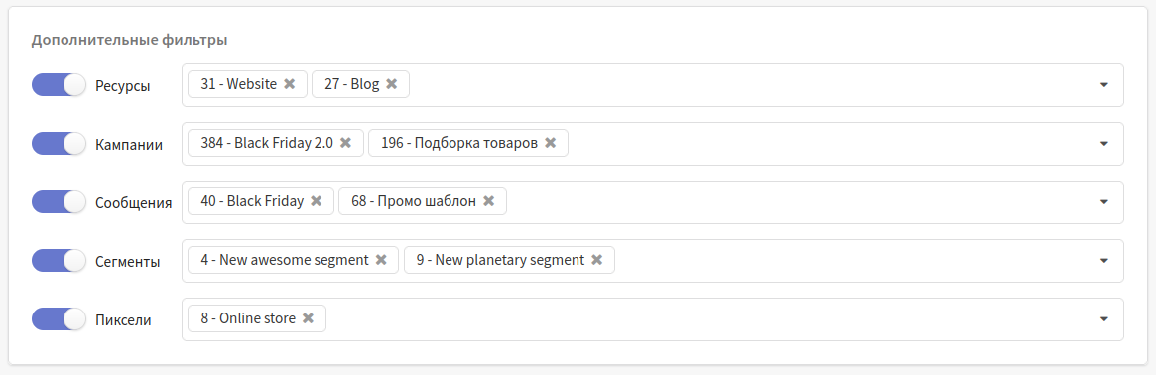Viewport: 1156px width, 375px height.
Task: Expand the Сегменты dropdown arrow
Action: pyautogui.click(x=1103, y=260)
